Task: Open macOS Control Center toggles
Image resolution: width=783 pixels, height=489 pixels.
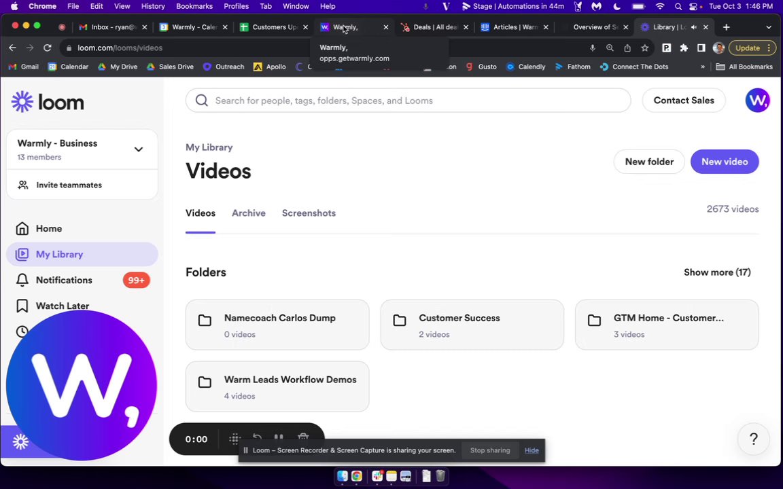Action: [693, 7]
